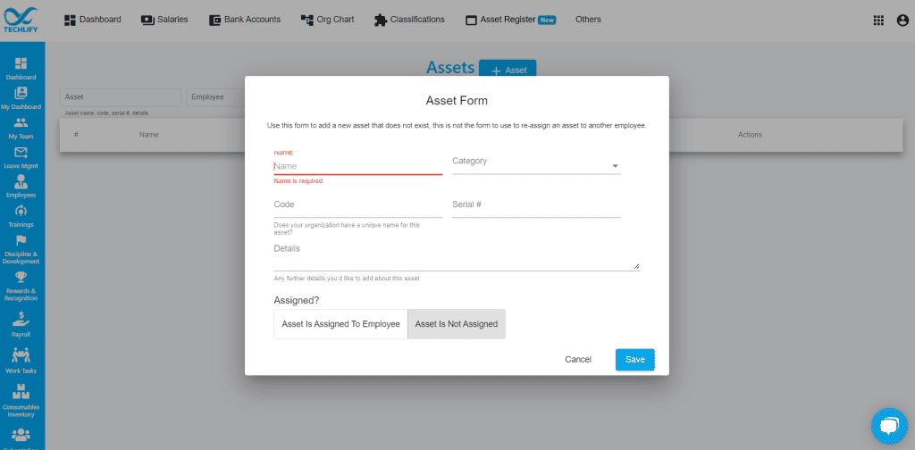
Task: Save the asset form
Action: click(x=635, y=360)
